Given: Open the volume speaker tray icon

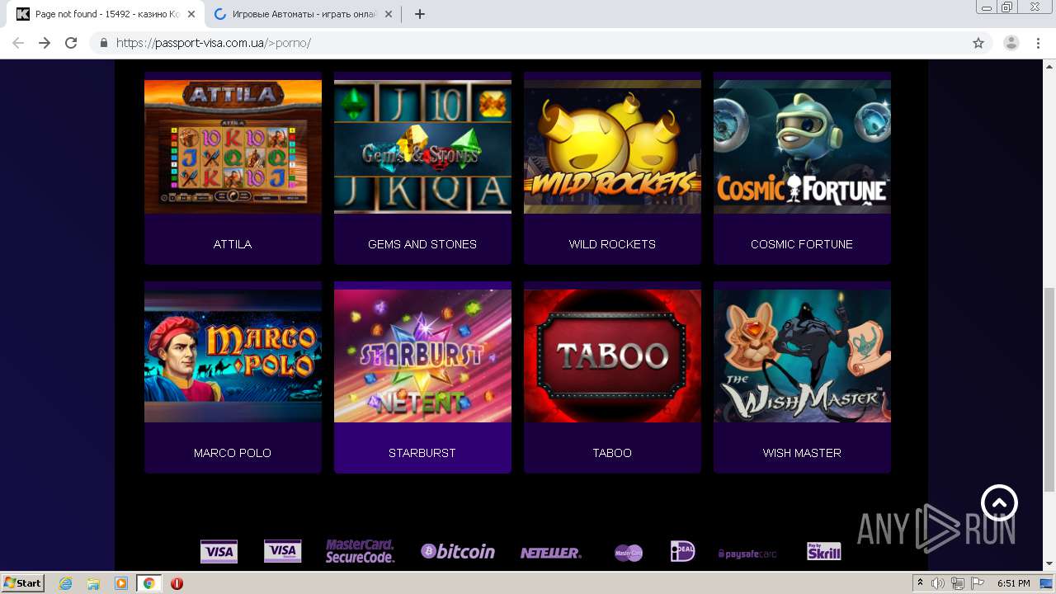Looking at the screenshot, I should (x=938, y=583).
